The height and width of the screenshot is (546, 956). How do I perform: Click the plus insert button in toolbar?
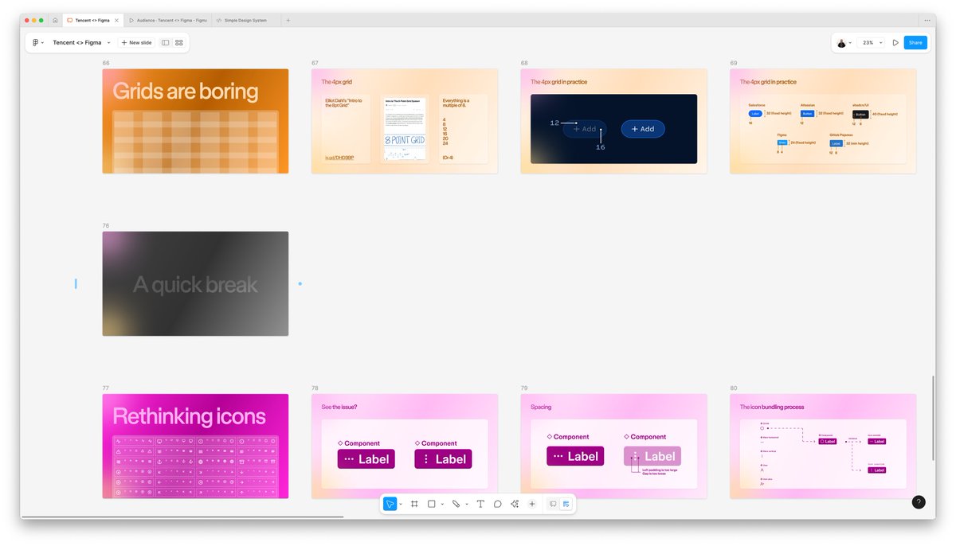coord(532,504)
